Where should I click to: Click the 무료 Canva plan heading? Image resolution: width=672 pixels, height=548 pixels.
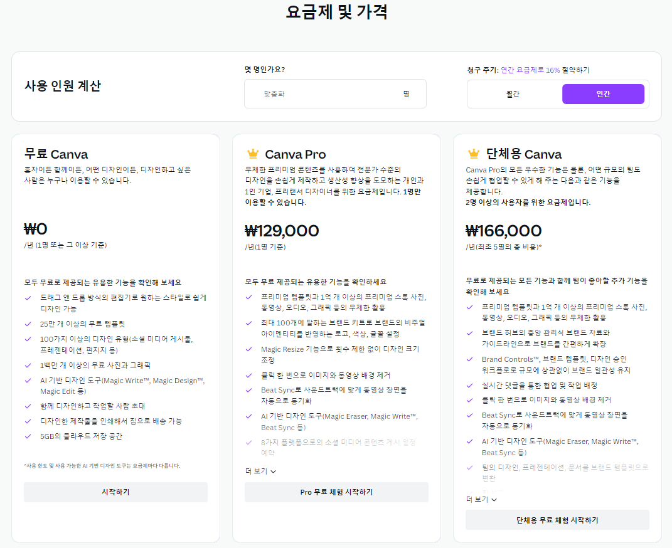56,154
